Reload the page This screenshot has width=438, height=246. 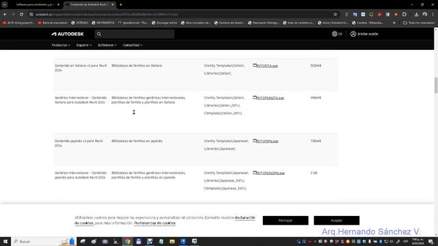(x=21, y=14)
